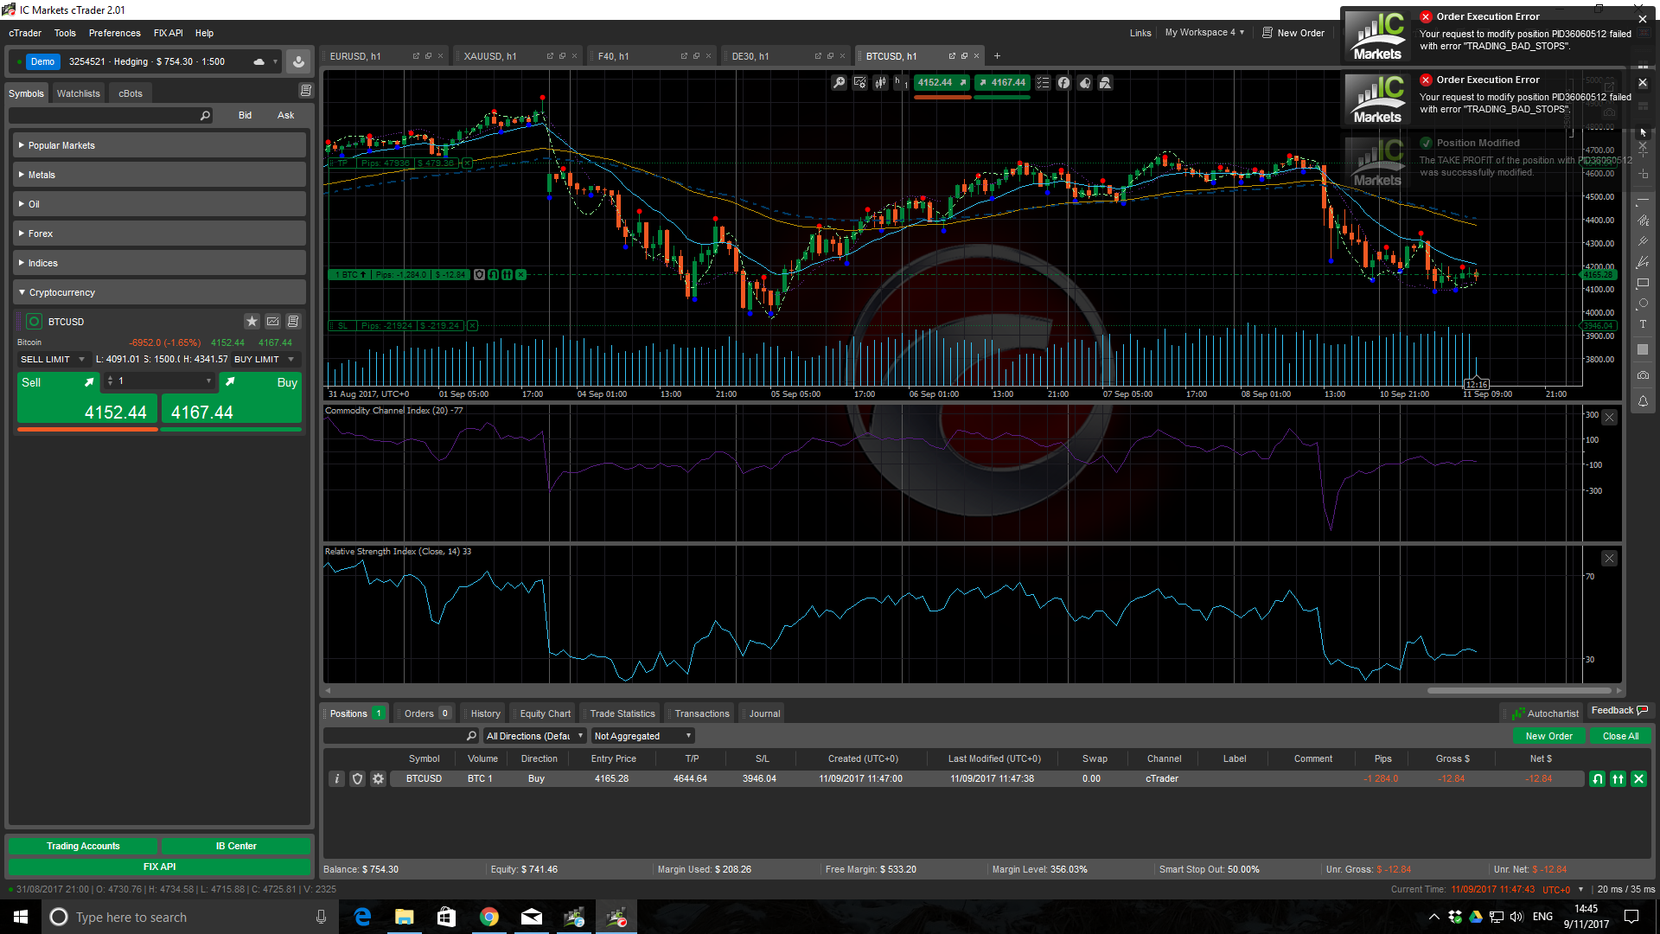Select the rectangle drawing tool
Viewport: 1660px width, 934px height.
click(x=1643, y=283)
